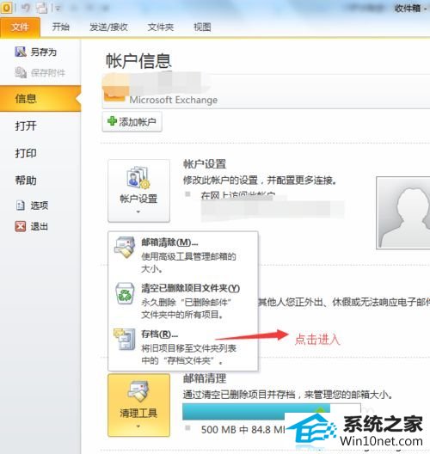Expand the Account Settings (帐户设置) dropdown button

point(138,191)
